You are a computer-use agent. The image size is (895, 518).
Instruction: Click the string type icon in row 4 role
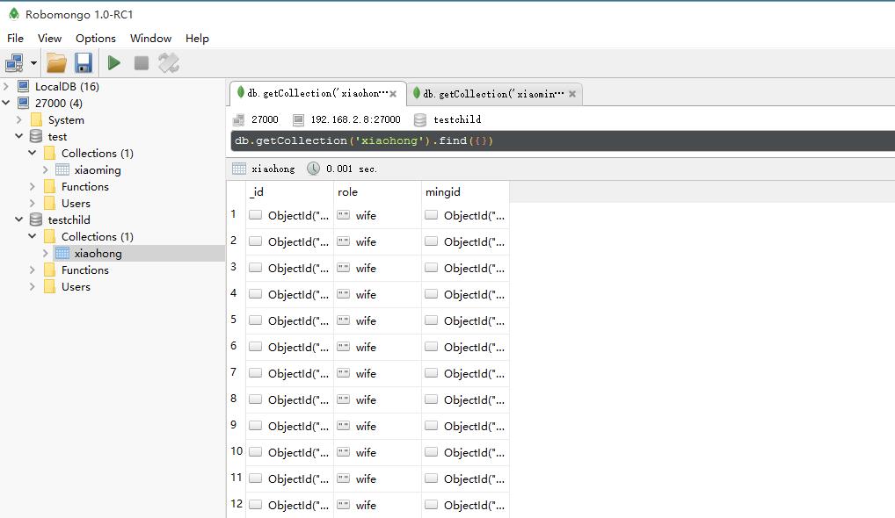pos(343,294)
